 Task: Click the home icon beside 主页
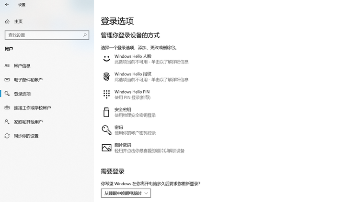(7, 21)
